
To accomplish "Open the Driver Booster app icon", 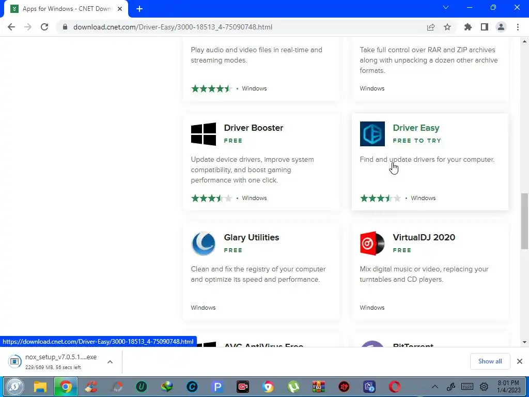I will (x=204, y=134).
